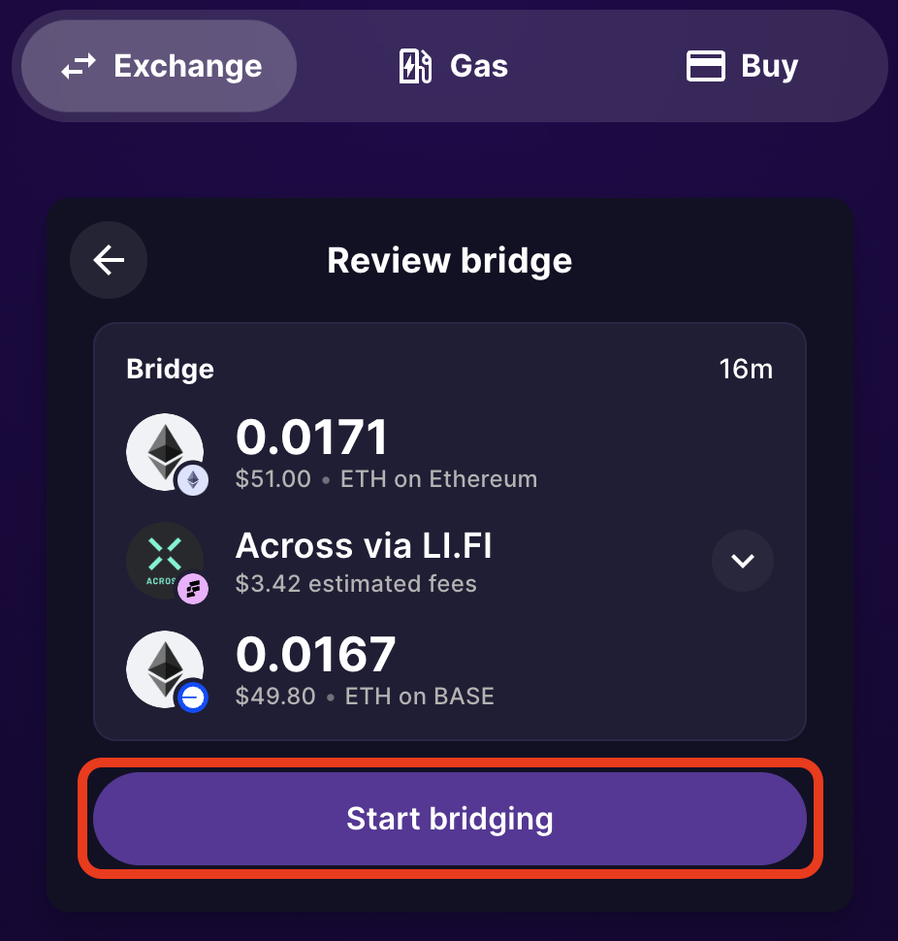Click the Across via LI.FI label
Image resolution: width=898 pixels, height=941 pixels.
364,547
